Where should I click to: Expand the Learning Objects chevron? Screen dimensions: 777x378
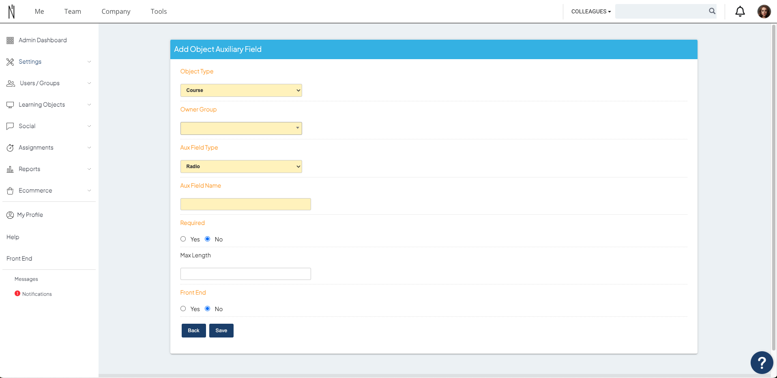[x=89, y=105]
